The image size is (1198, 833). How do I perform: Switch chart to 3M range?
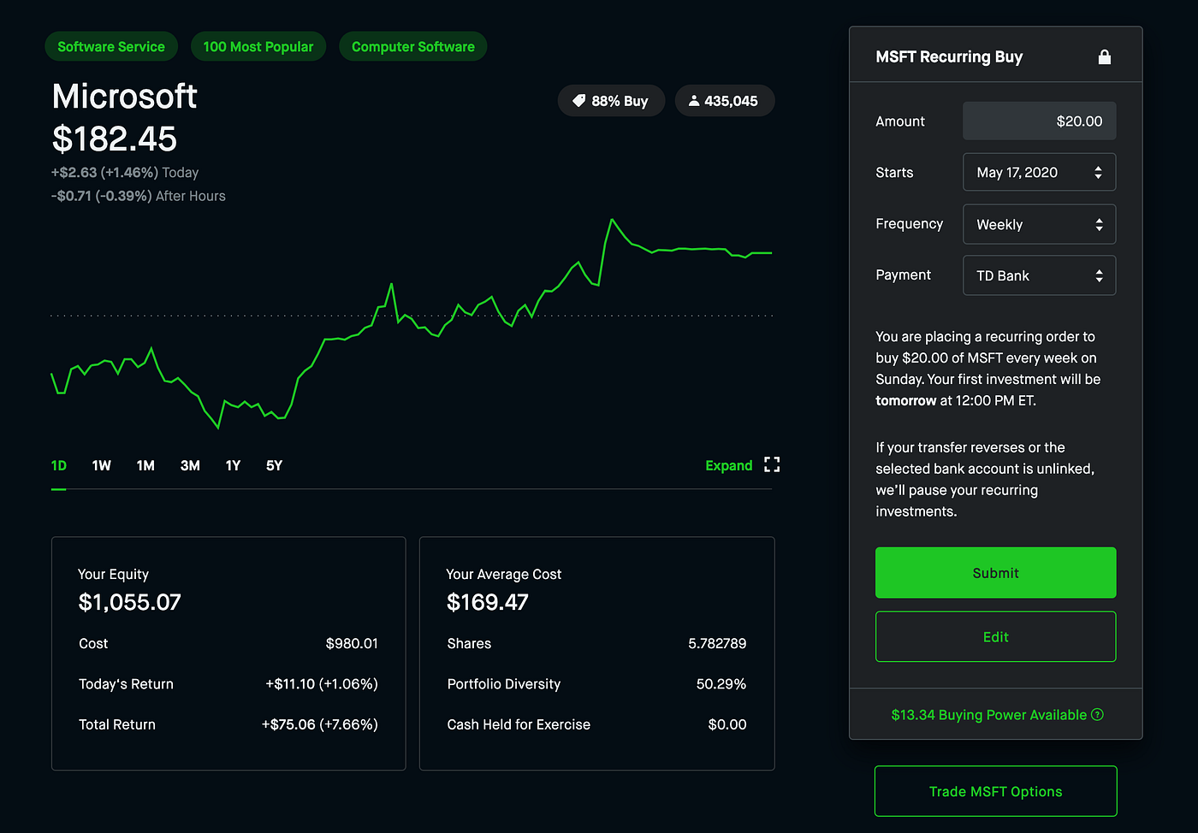(190, 465)
